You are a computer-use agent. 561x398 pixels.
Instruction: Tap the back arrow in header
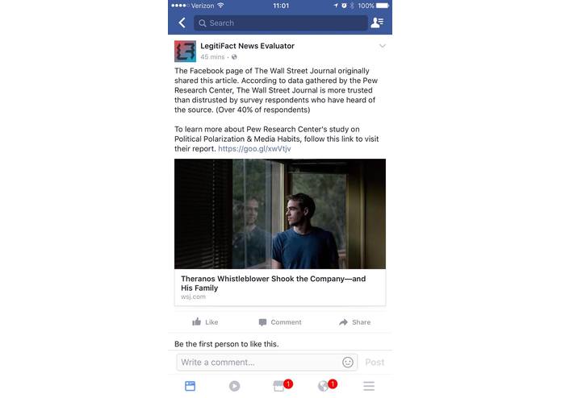click(x=182, y=23)
